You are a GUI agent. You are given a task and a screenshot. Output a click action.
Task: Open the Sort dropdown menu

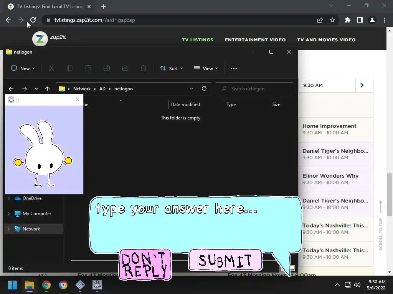coord(172,68)
